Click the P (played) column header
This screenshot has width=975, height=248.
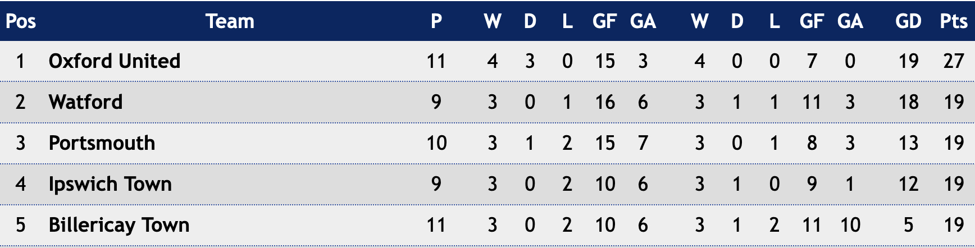(x=436, y=21)
